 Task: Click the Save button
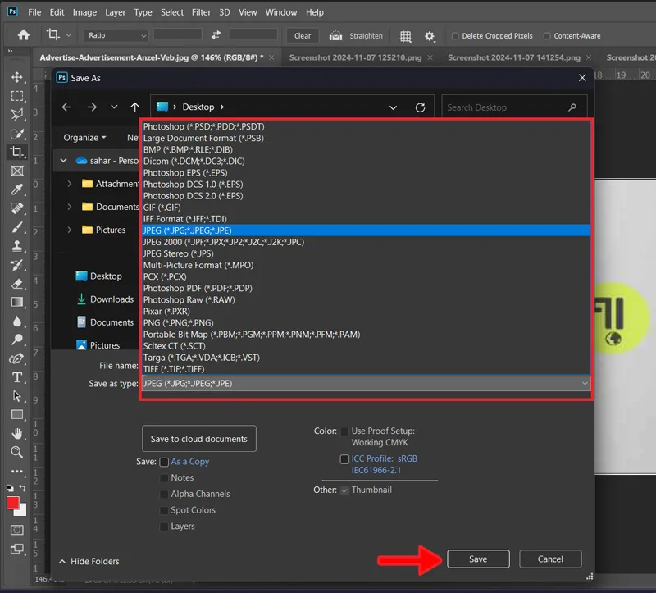[478, 559]
